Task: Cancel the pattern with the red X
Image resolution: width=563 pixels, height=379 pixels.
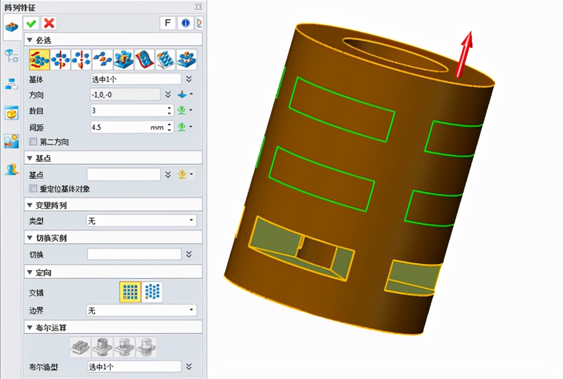Action: tap(49, 23)
